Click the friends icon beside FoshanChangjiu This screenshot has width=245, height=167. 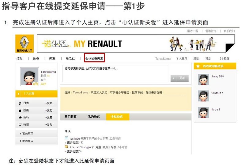(x=66, y=147)
